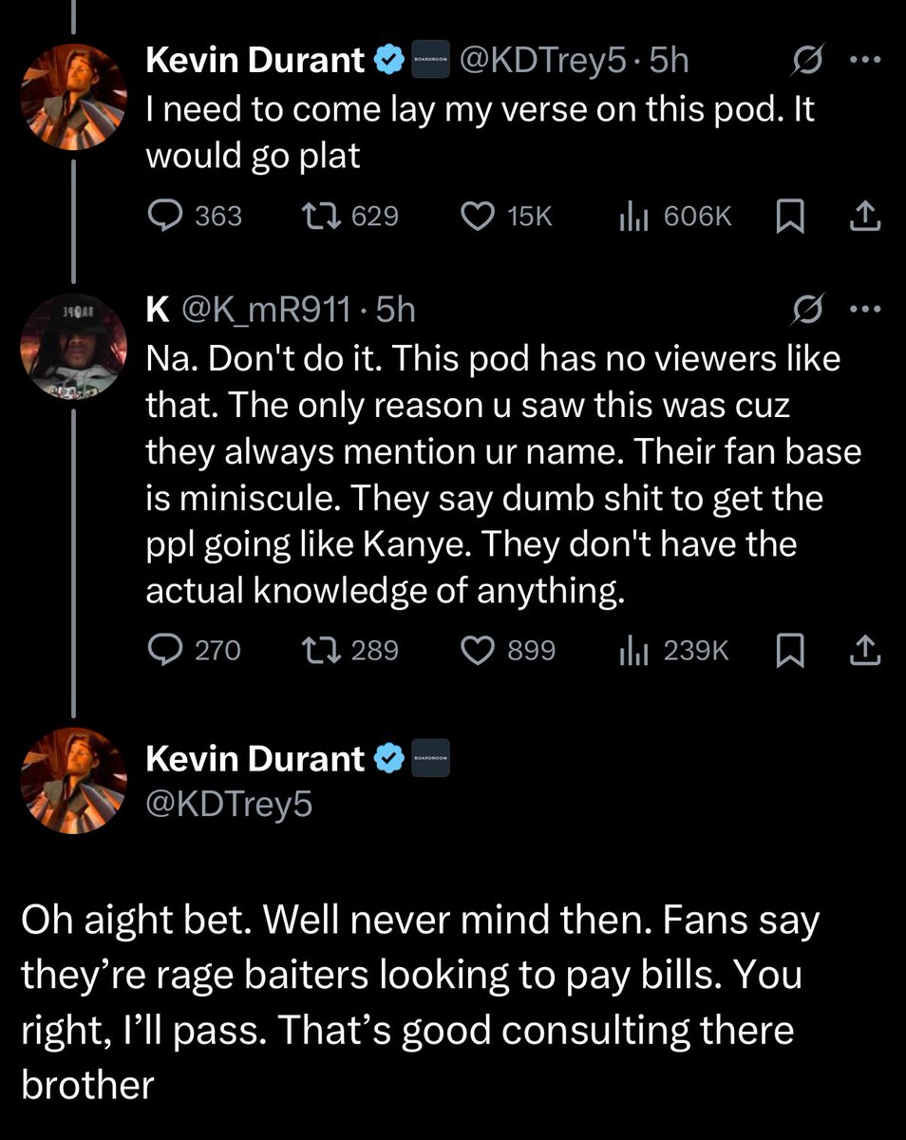This screenshot has height=1140, width=906.
Task: Bookmark Kevin Durant's first tweet
Action: (x=789, y=217)
